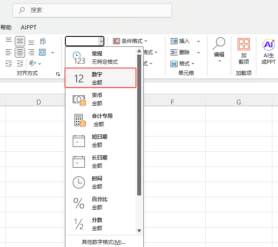
Task: Expand merge and center options arrow
Action: click(52, 52)
